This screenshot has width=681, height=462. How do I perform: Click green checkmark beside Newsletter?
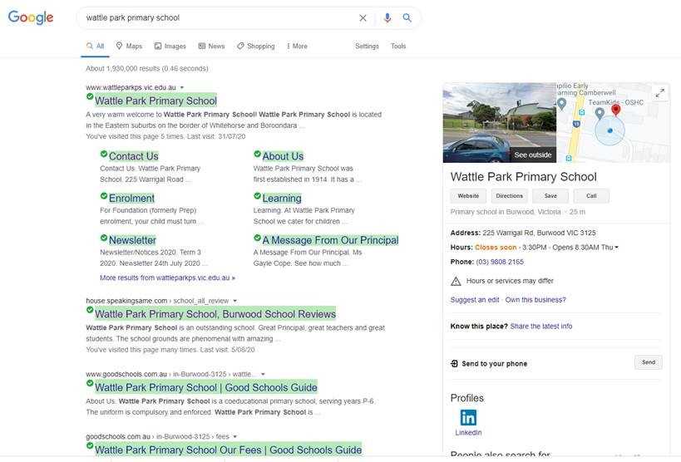[x=104, y=238]
